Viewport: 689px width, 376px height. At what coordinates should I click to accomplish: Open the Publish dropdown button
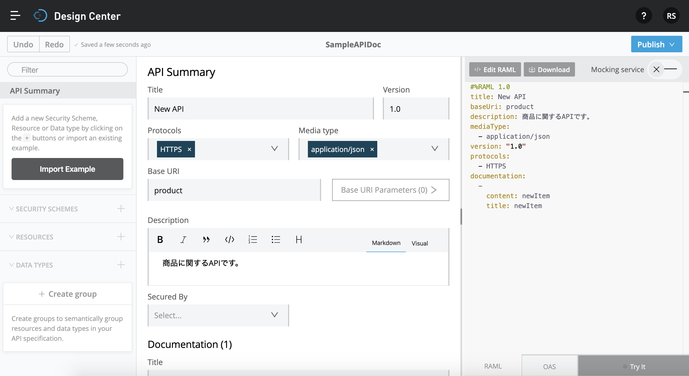point(656,44)
